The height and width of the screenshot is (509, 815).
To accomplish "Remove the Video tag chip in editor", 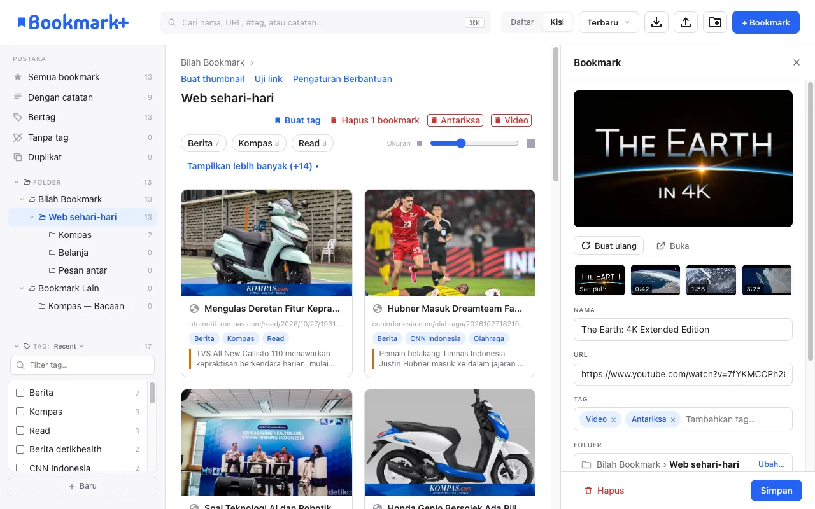I will tap(613, 419).
